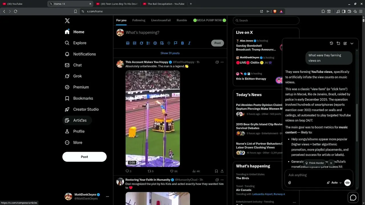Open more options on HumanityChad post
Screen dimensions: 365x205
pos(222,180)
